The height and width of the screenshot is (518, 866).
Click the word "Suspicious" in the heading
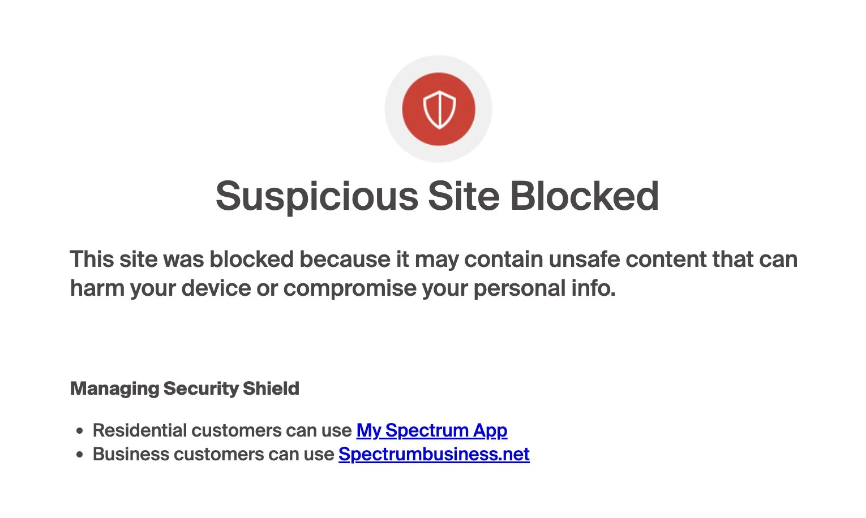coord(317,196)
